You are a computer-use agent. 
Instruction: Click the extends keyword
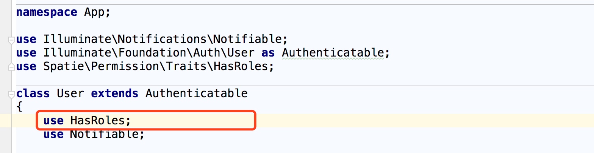tap(114, 93)
